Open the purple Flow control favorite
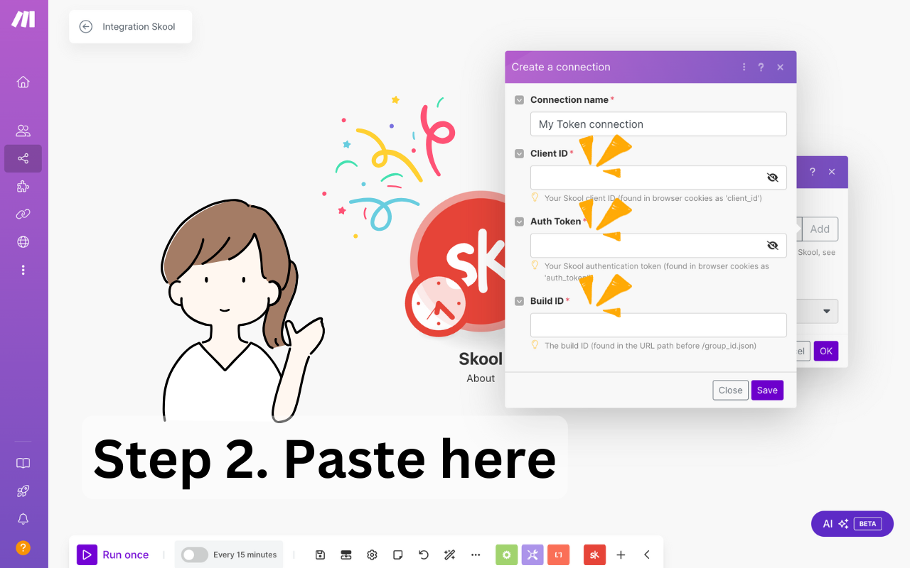Screen dimensions: 910x568 tap(532, 555)
